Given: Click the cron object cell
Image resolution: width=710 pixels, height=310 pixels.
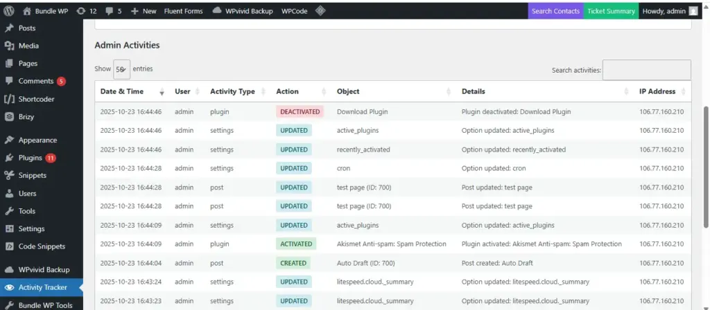Looking at the screenshot, I should click(343, 168).
